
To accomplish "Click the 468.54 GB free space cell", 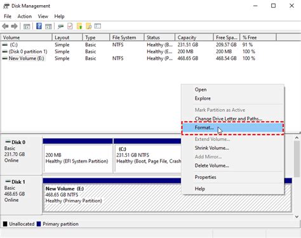I will click(226, 58).
